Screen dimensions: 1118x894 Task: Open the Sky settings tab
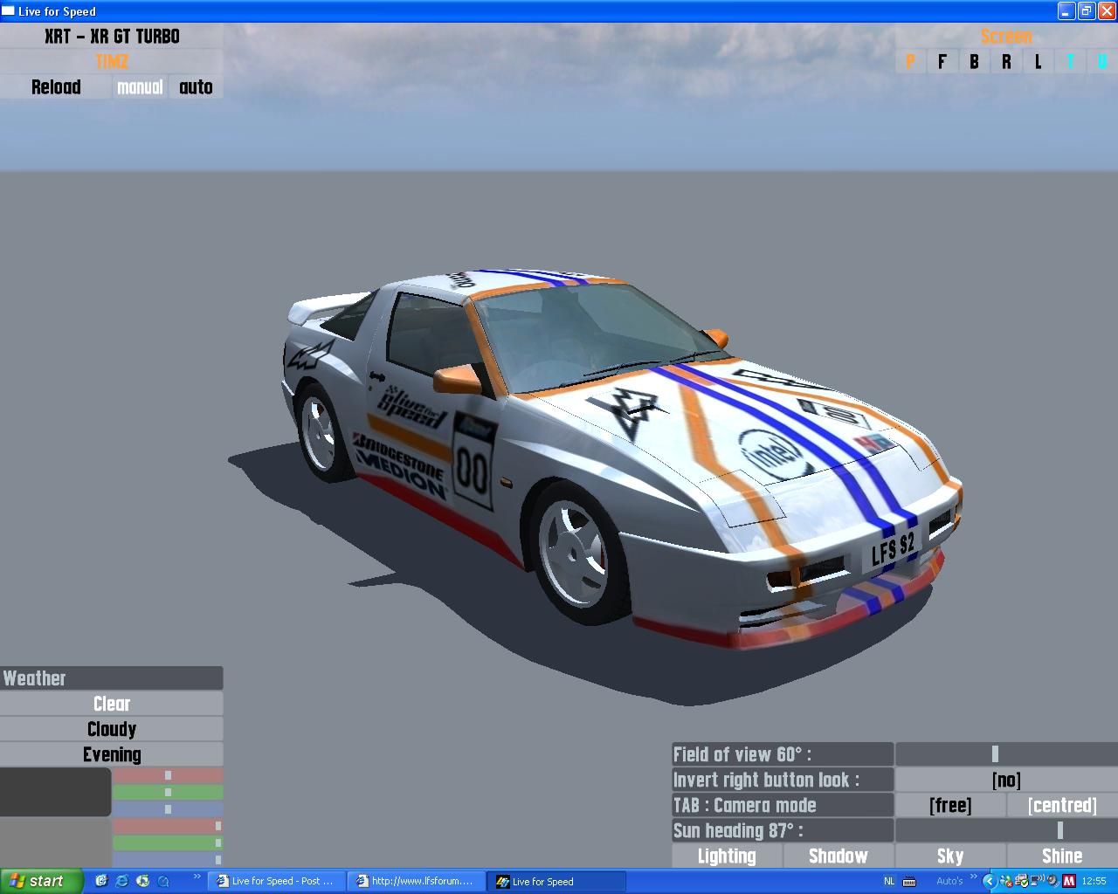pos(950,856)
